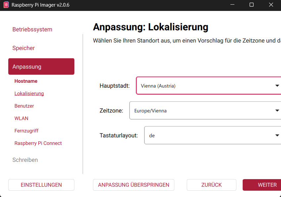Select Betriebssystem in the sidebar
The image size is (281, 197).
pyautogui.click(x=32, y=29)
